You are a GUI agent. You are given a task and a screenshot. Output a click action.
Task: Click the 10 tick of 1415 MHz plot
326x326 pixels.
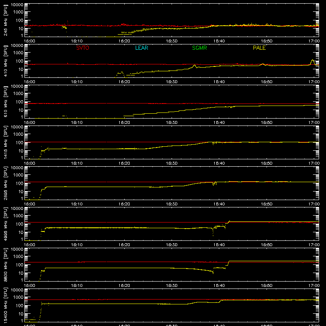pos(21,151)
